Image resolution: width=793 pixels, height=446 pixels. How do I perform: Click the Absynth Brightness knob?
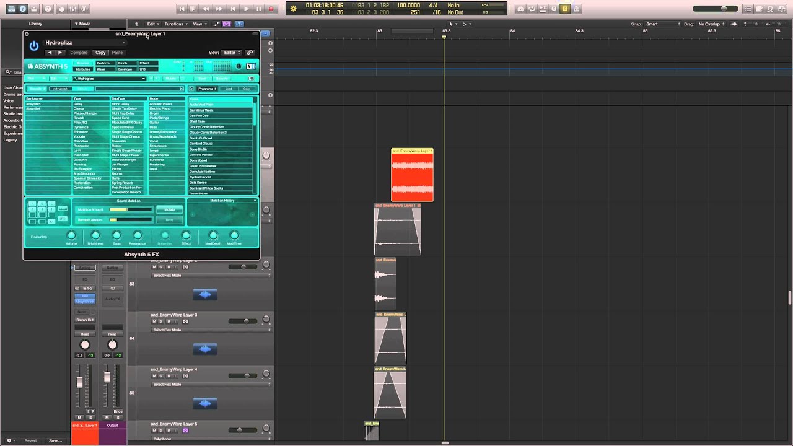[95, 235]
